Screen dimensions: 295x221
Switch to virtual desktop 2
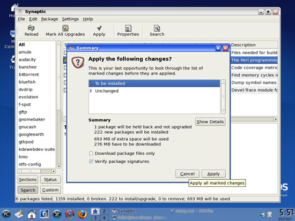[104, 211]
